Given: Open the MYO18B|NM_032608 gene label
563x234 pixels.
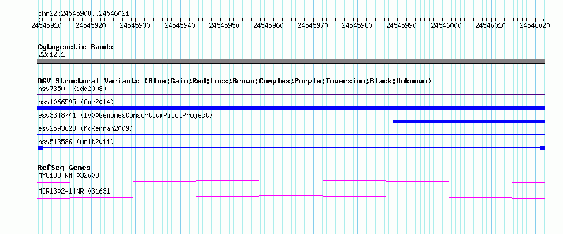Looking at the screenshot, I should click(68, 176).
